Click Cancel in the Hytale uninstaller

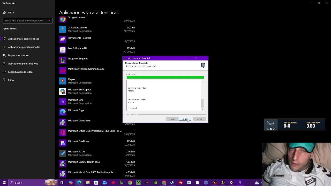tap(199, 119)
